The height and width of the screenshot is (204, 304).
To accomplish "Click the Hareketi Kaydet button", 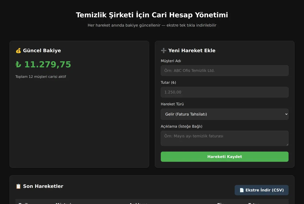I will click(x=224, y=157).
